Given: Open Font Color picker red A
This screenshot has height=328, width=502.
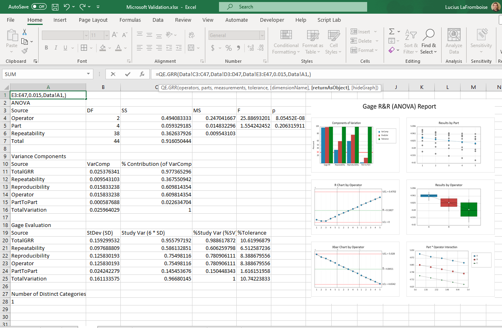Looking at the screenshot, I should click(x=118, y=47).
